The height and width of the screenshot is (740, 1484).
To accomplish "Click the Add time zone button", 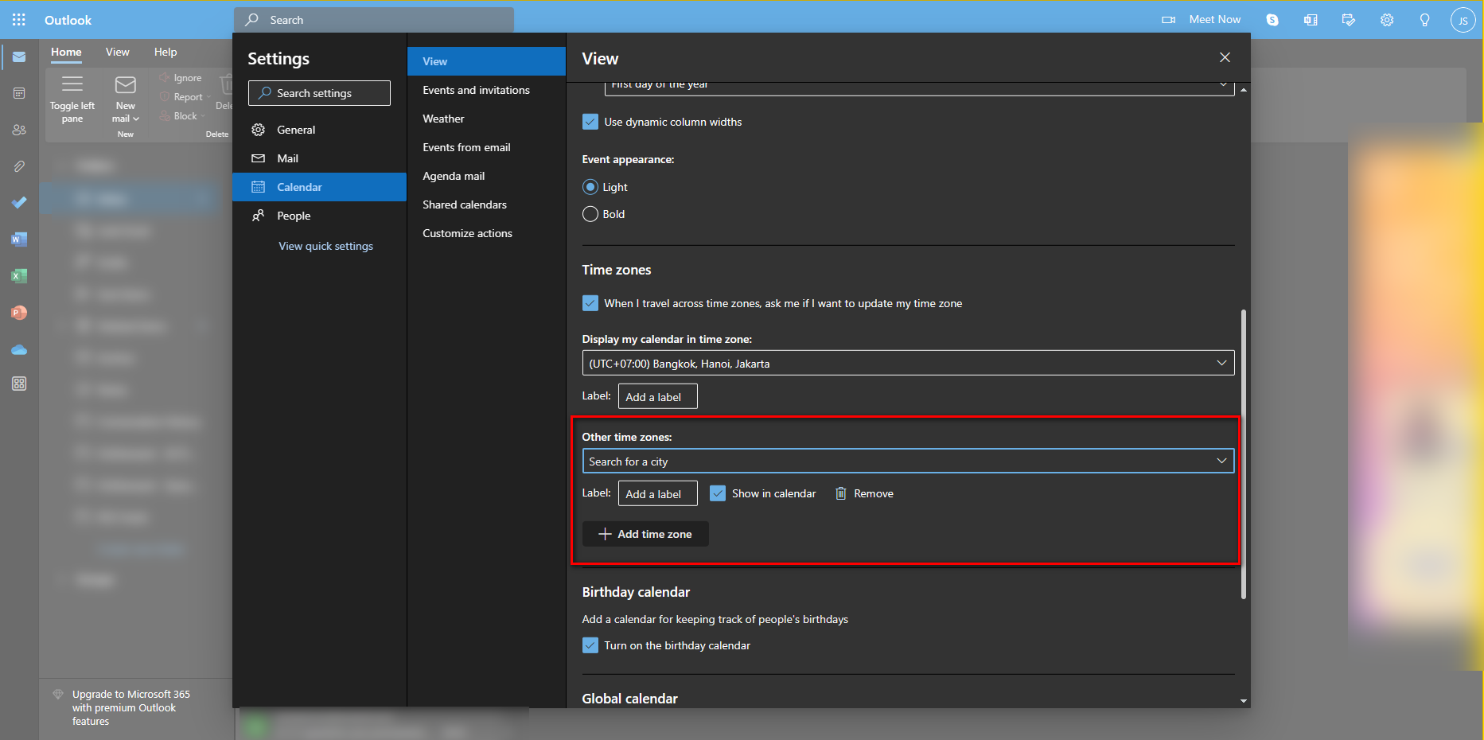I will tap(645, 534).
